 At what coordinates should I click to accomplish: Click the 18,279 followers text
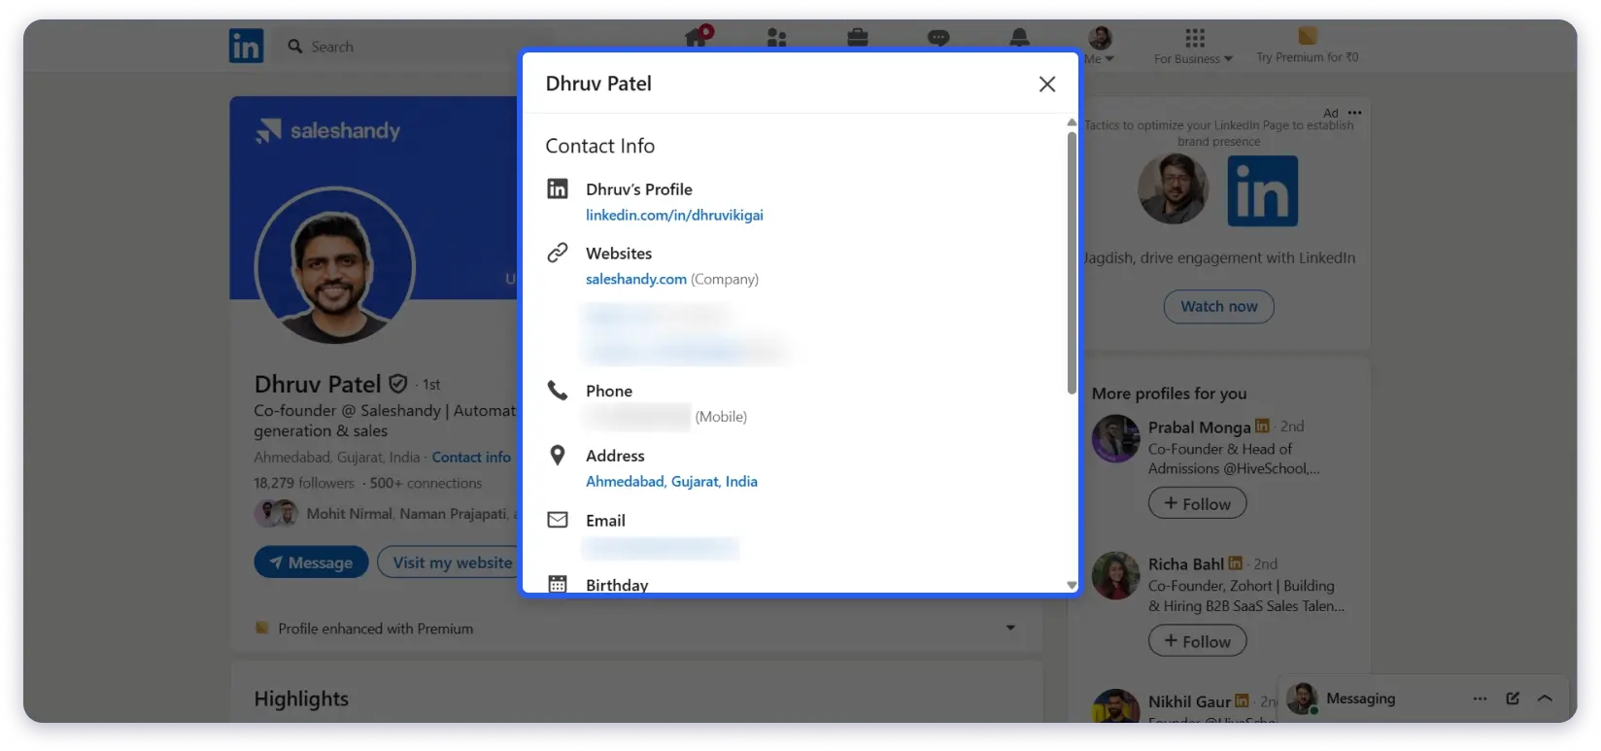click(304, 483)
